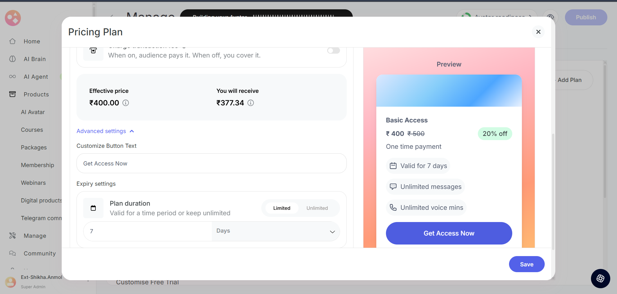This screenshot has width=617, height=294.
Task: Open Webinars in the sidebar
Action: coord(33,183)
